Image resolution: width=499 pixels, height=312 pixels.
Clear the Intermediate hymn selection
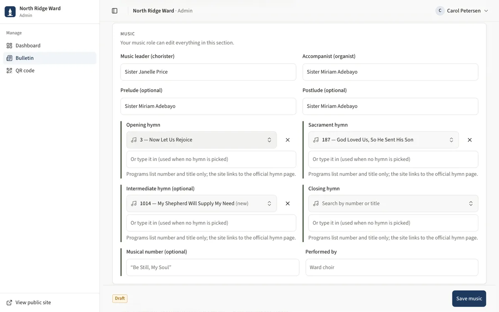tap(288, 204)
